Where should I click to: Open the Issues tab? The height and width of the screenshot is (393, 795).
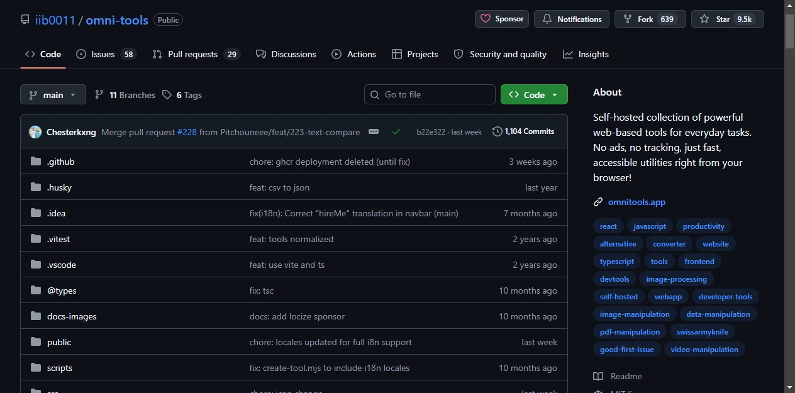point(106,54)
